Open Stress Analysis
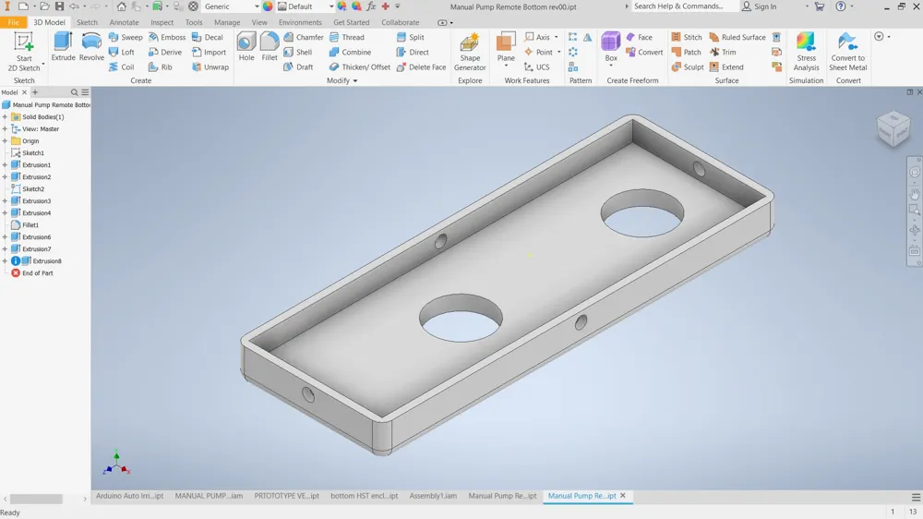Viewport: 923px width, 519px height. click(806, 52)
